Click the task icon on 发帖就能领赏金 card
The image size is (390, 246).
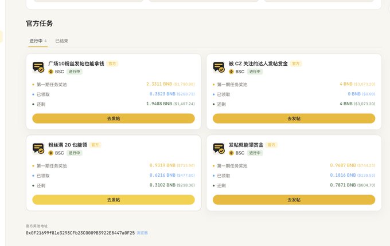(219, 148)
